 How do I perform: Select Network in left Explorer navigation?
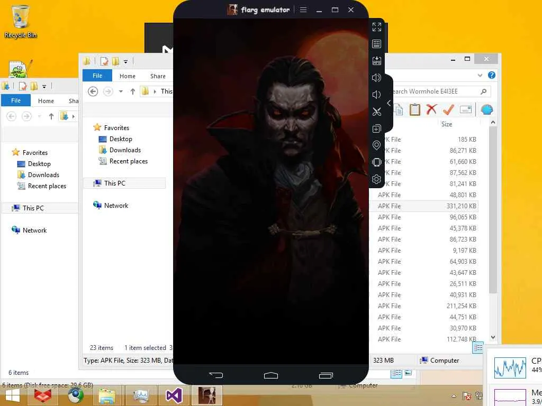coord(34,230)
